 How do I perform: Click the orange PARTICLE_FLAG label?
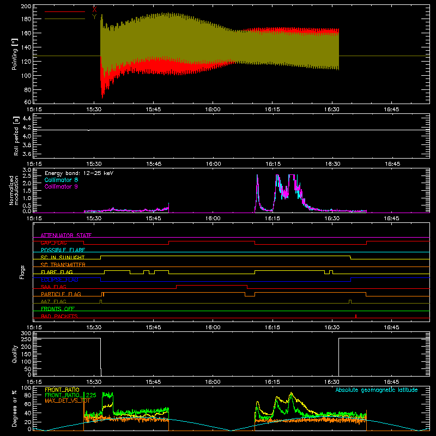(61, 294)
